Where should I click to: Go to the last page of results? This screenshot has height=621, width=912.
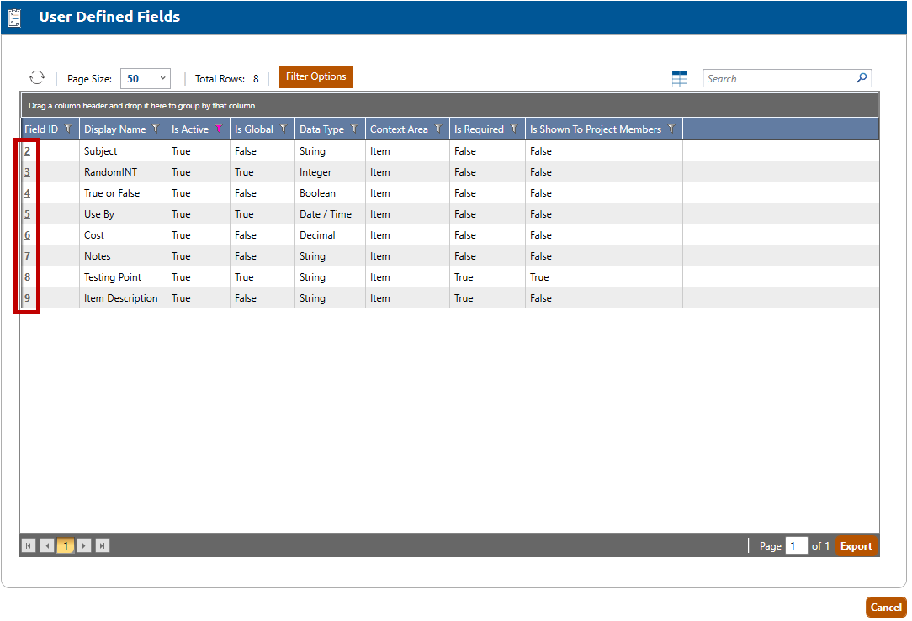103,546
